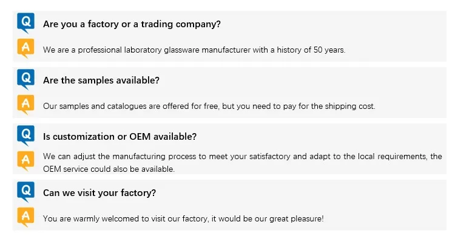Select the question 'Are you a factory or a trading company?'
The height and width of the screenshot is (242, 455).
tap(132, 24)
